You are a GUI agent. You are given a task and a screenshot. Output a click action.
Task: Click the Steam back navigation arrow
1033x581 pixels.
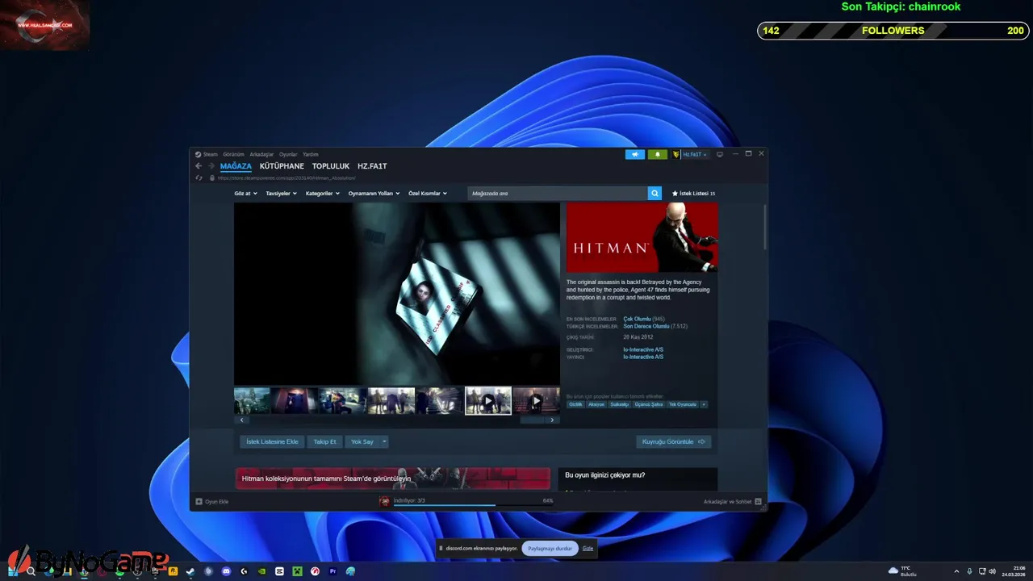click(199, 166)
